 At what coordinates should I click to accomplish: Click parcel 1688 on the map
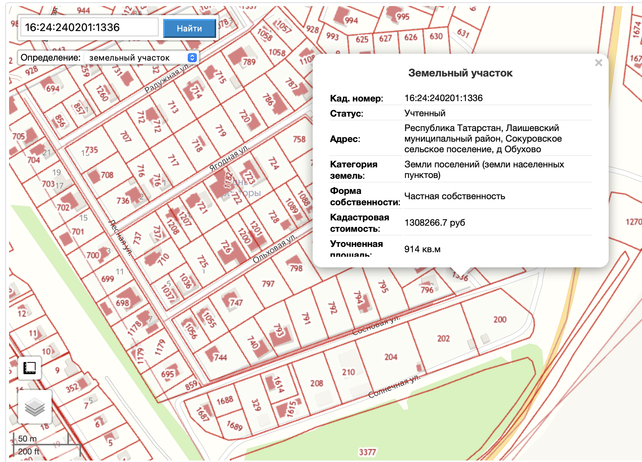[224, 400]
